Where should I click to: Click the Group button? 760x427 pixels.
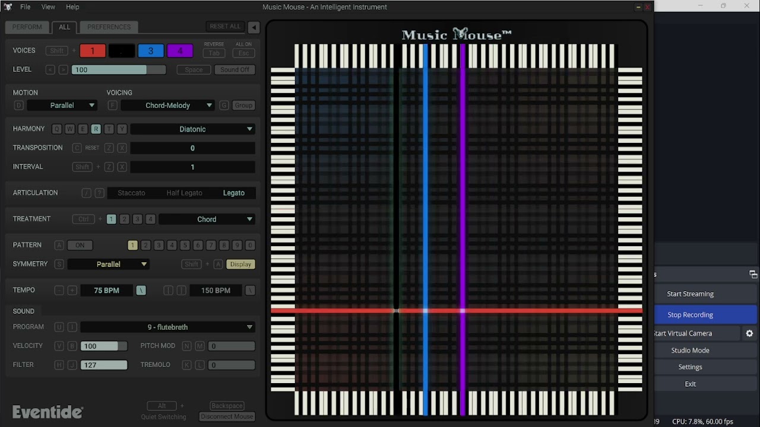(243, 106)
